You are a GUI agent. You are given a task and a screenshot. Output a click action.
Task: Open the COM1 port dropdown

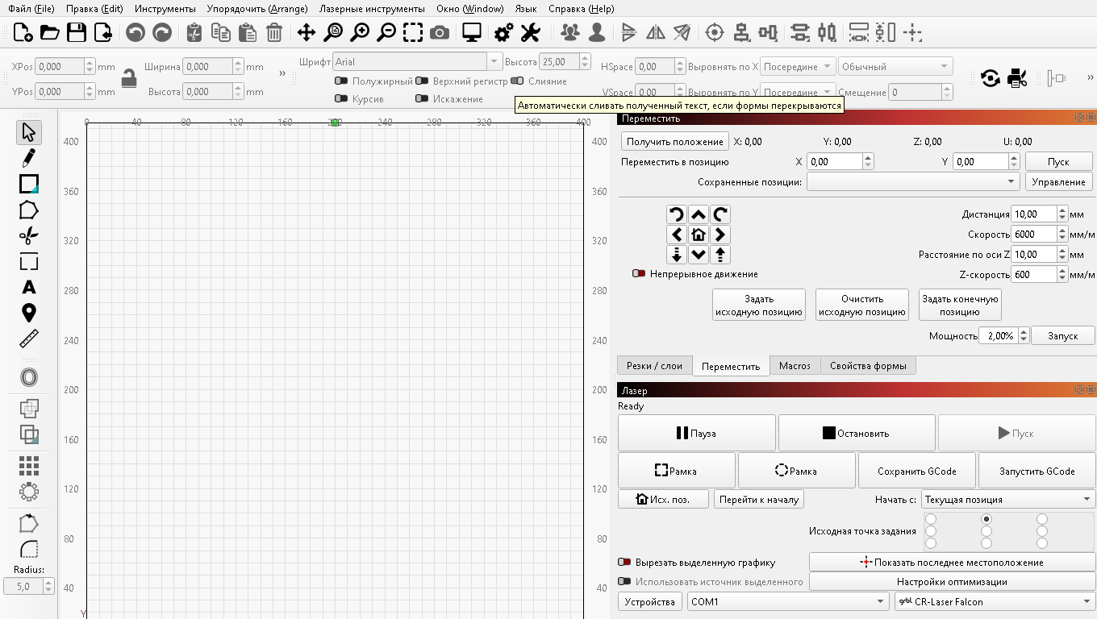pos(787,602)
